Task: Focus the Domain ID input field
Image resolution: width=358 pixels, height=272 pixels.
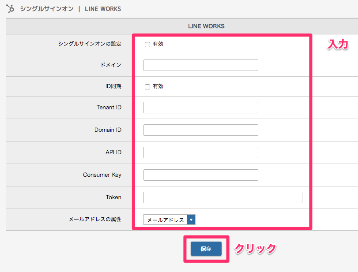Action: point(201,130)
